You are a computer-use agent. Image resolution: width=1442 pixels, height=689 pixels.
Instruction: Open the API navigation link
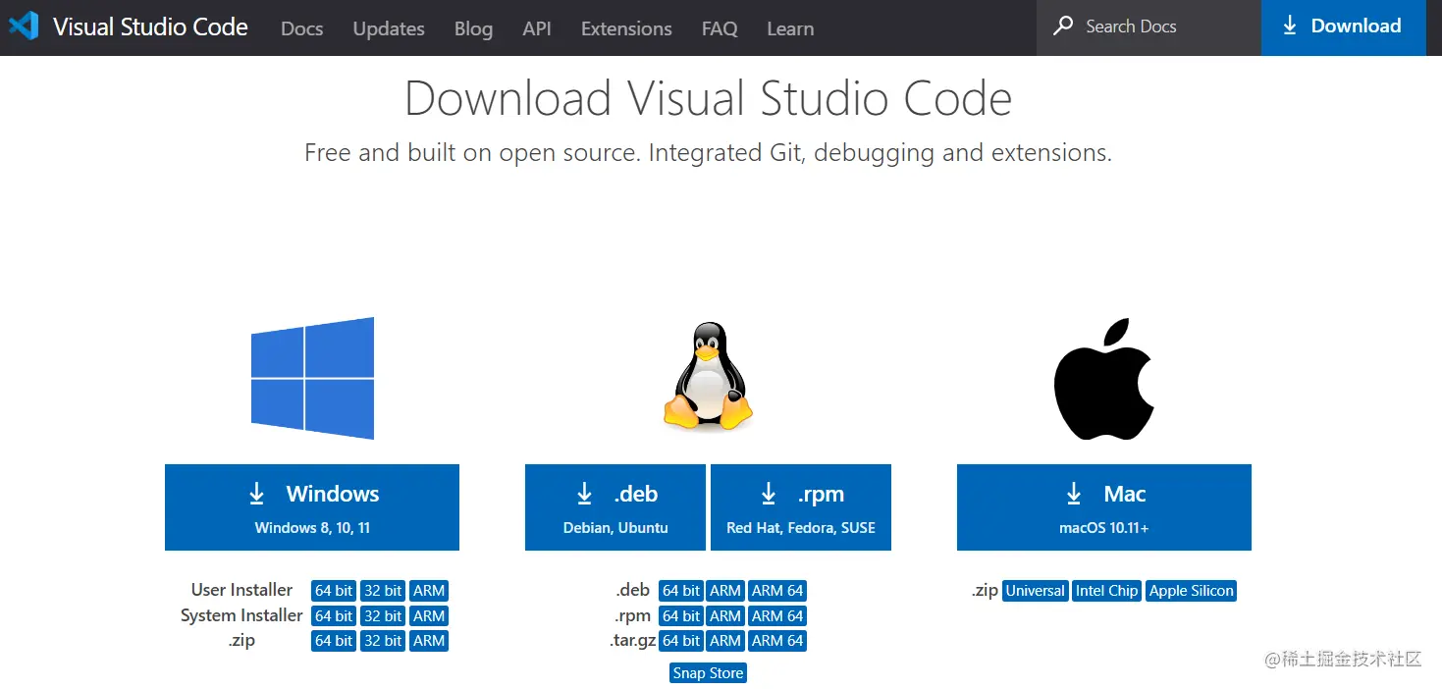click(x=537, y=28)
